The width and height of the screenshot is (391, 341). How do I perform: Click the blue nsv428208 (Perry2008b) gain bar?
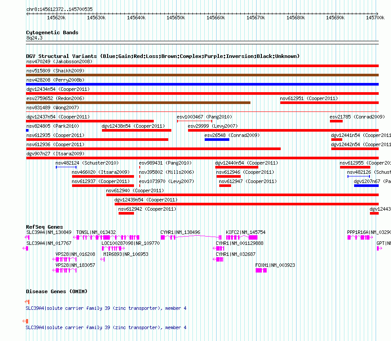(x=202, y=84)
